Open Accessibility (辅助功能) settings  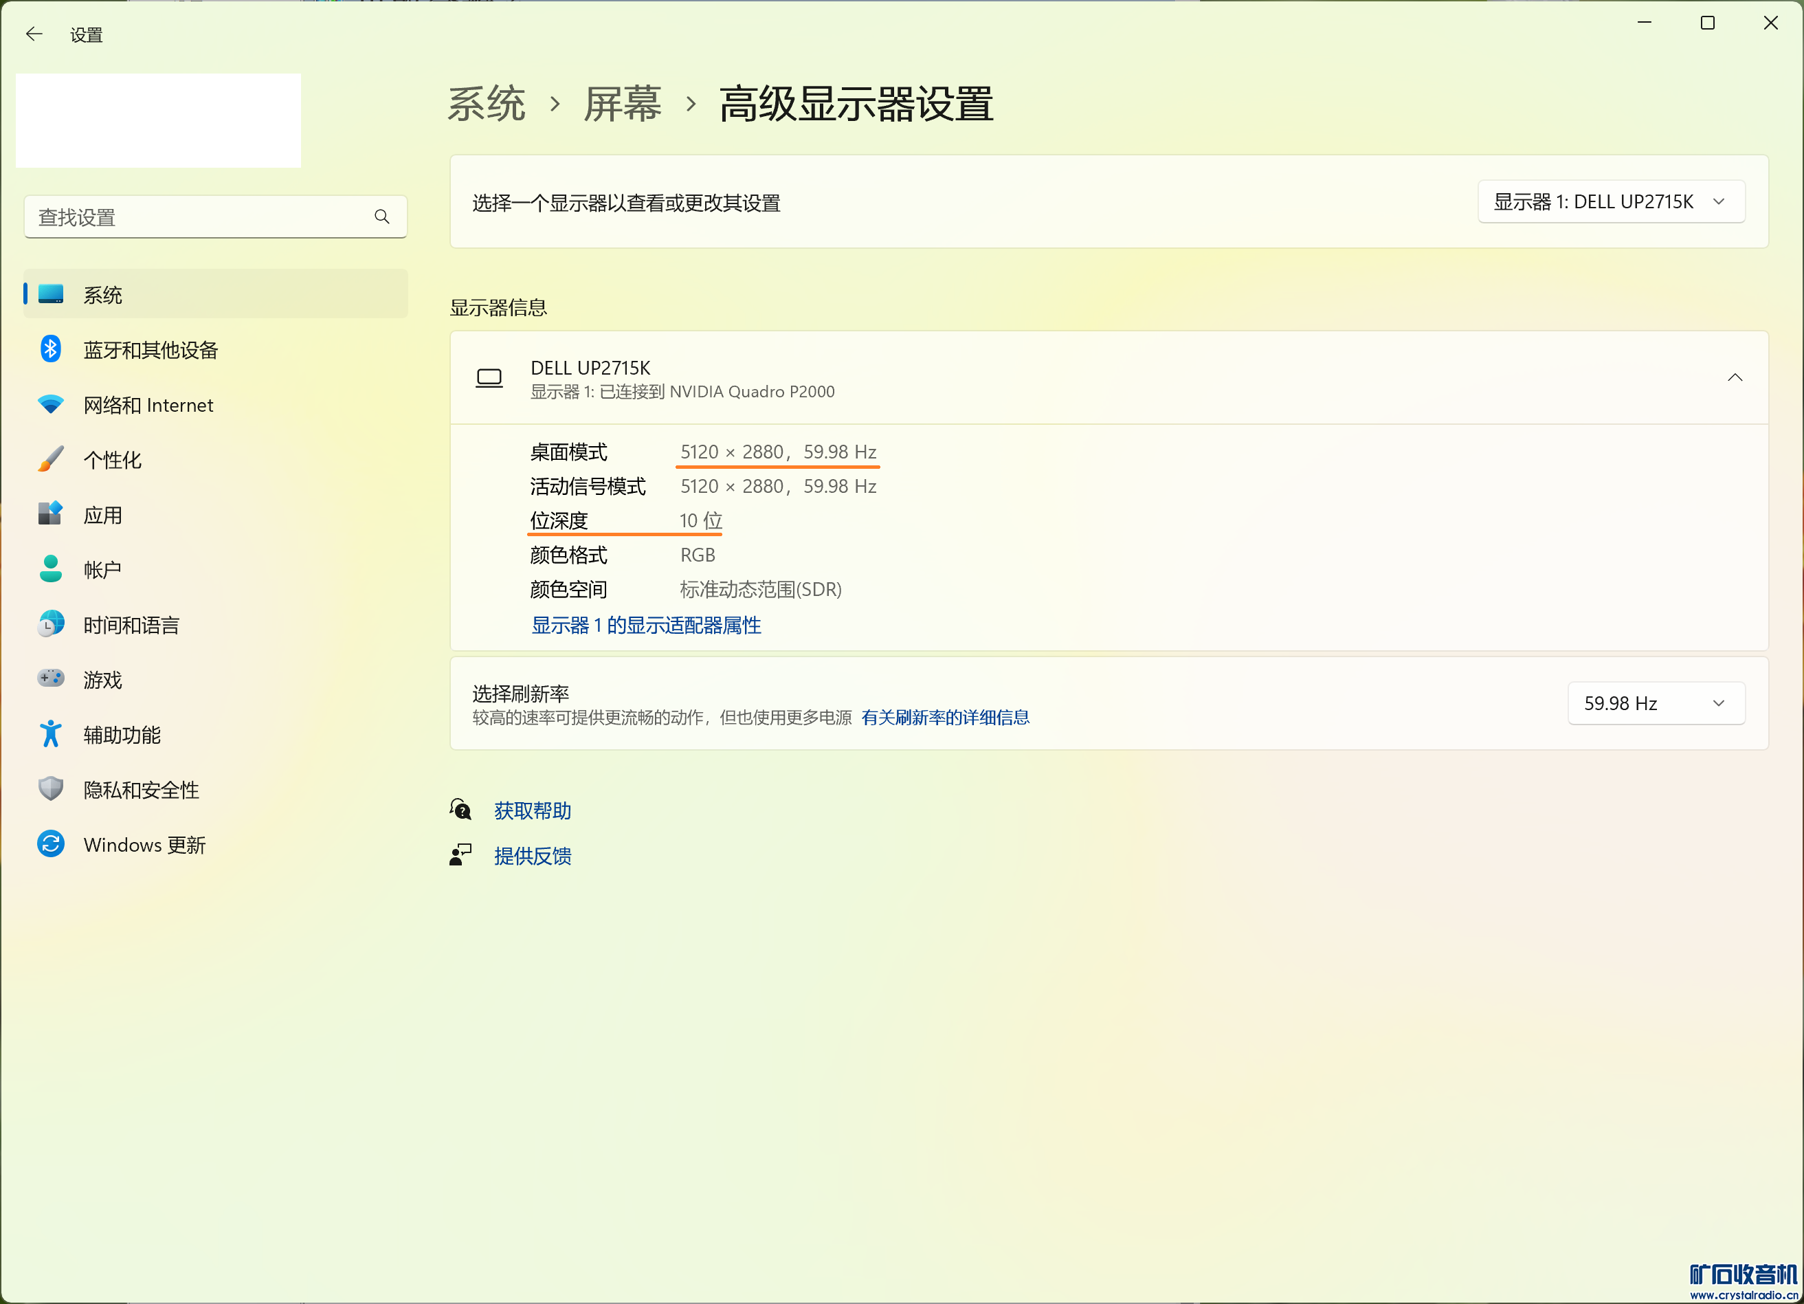[122, 734]
